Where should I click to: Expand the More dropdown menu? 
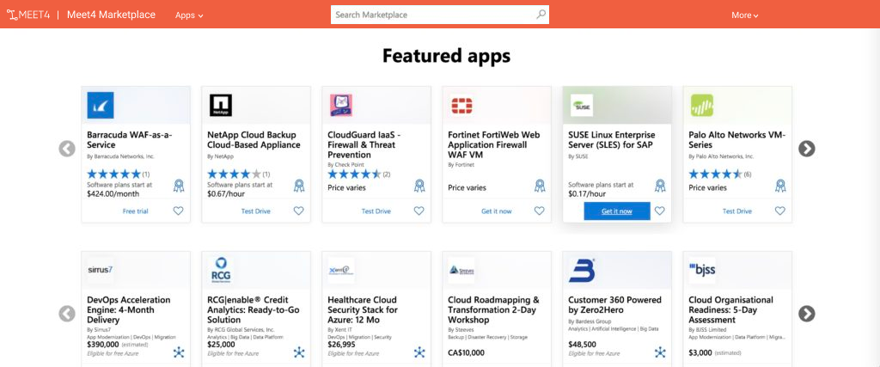tap(745, 15)
